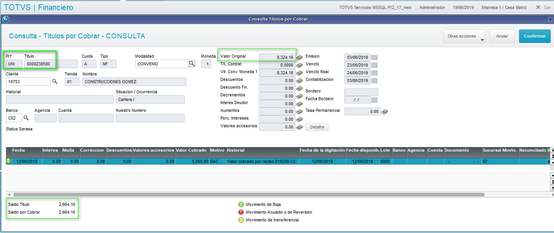Screen dimensions: 554x233
Task: Click the yellow Movimiento de transferencia legend dot
Action: [x=241, y=220]
